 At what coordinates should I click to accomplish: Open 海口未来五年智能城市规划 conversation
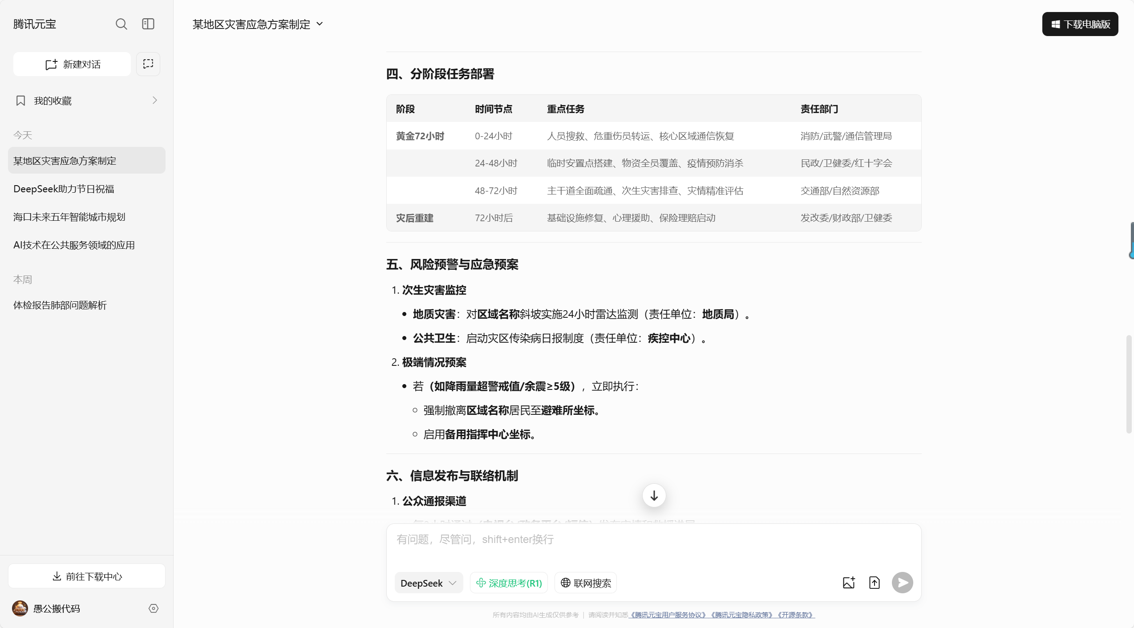(x=69, y=217)
